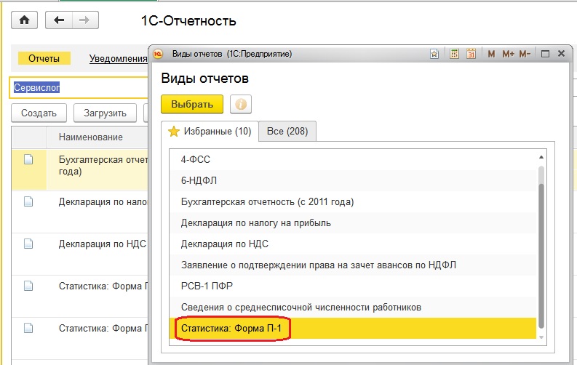This screenshot has width=577, height=365.
Task: Select Бухгалтерская отчетность row in background table
Action: click(x=79, y=169)
